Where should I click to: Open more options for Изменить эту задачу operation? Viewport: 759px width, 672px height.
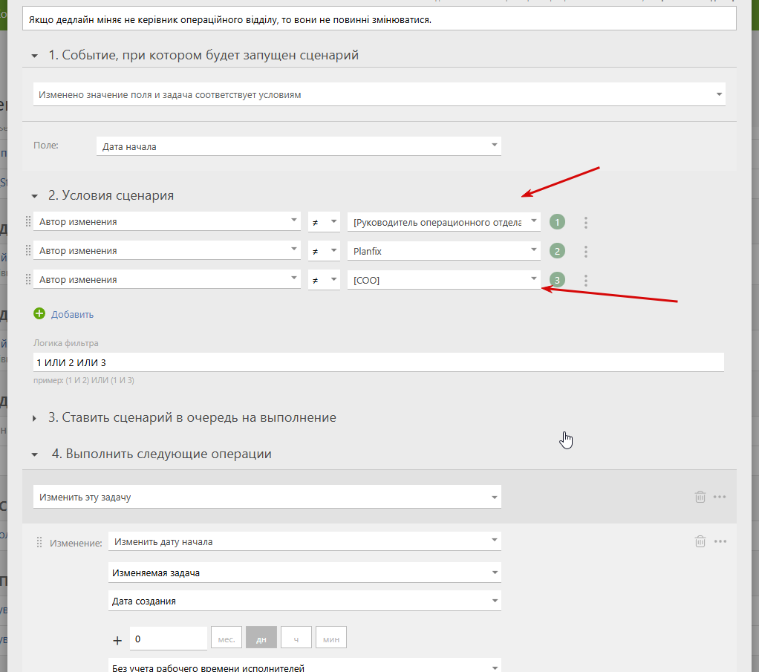coord(720,497)
